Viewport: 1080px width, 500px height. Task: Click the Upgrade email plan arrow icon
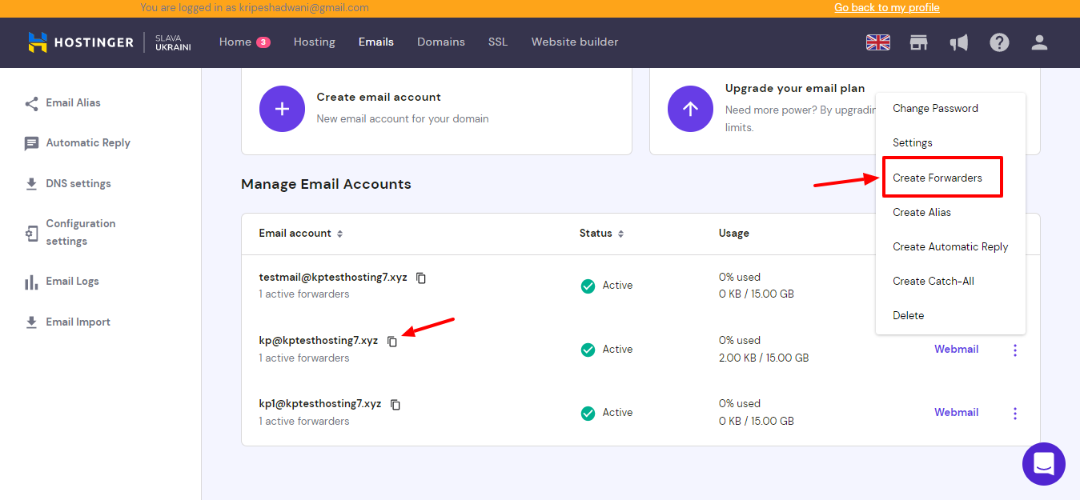click(x=690, y=110)
